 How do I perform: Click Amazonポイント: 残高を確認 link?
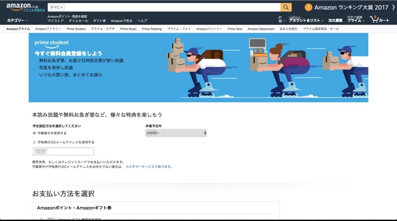coord(67,16)
